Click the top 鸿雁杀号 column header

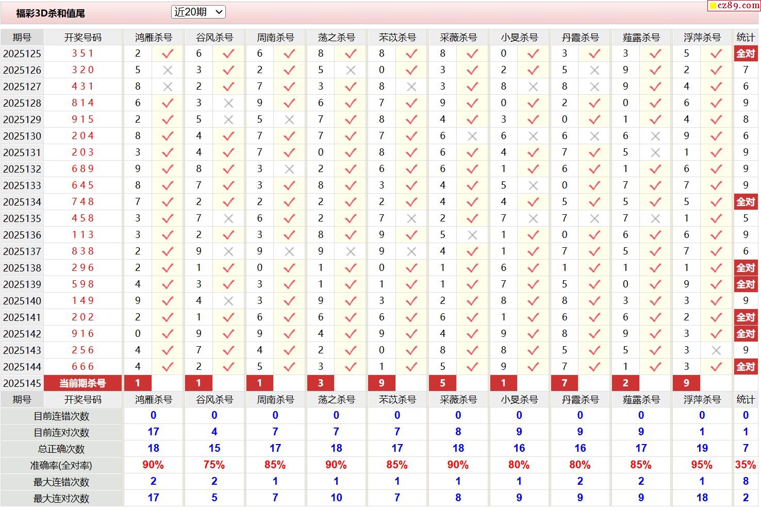tap(154, 37)
